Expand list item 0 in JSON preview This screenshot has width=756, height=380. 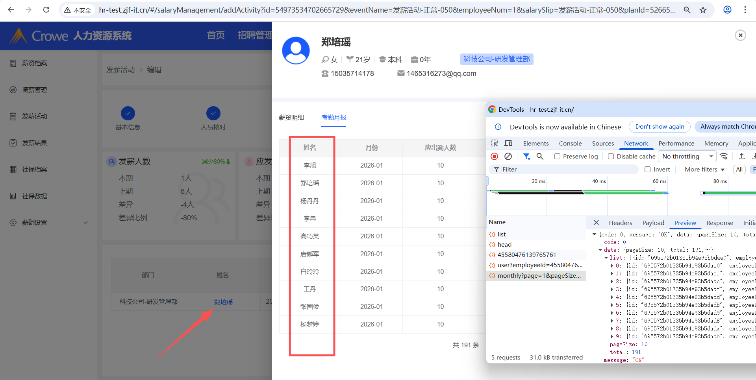click(612, 266)
